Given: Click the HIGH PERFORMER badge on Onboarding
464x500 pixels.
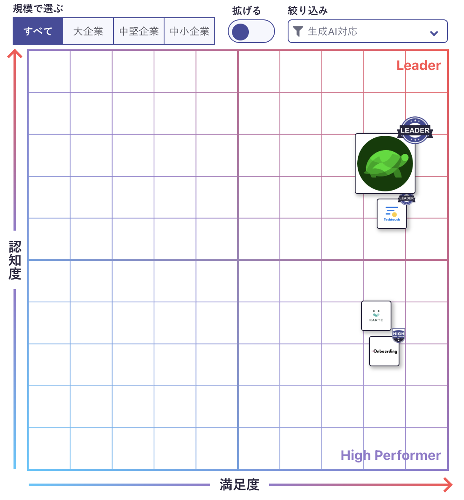Looking at the screenshot, I should click(398, 335).
